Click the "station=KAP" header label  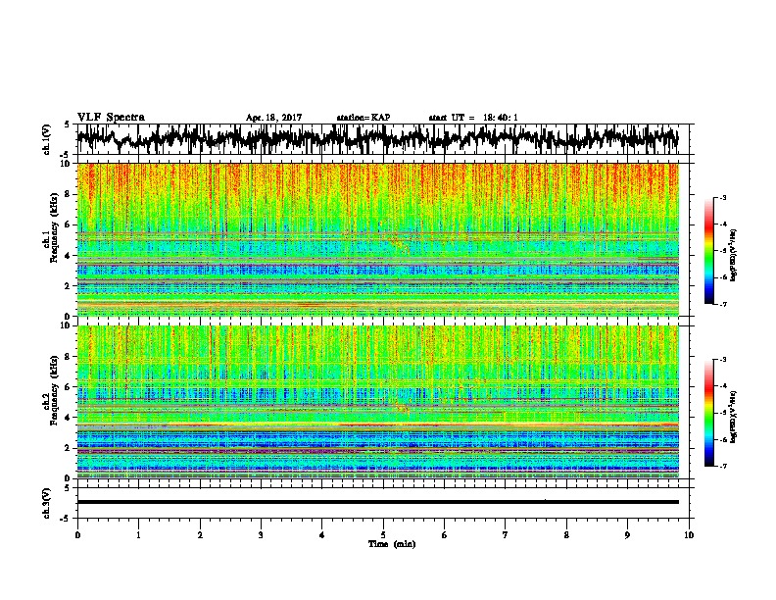[364, 118]
